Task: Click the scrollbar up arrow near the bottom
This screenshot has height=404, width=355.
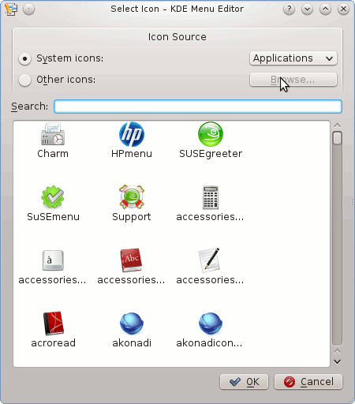Action: pos(337,352)
